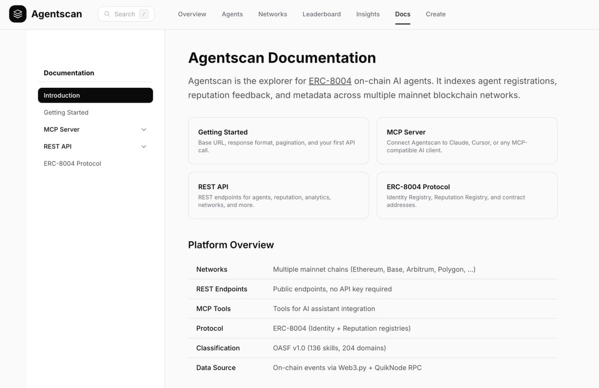The width and height of the screenshot is (599, 388).
Task: Click the Agentscan Documentation page title
Action: [x=282, y=58]
